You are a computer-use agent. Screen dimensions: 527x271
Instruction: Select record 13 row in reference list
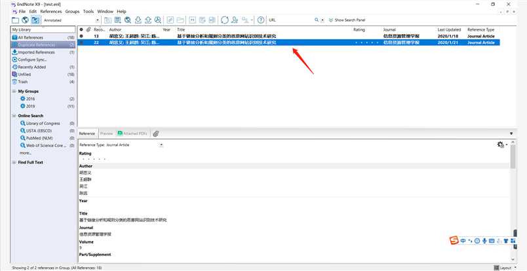pos(288,36)
